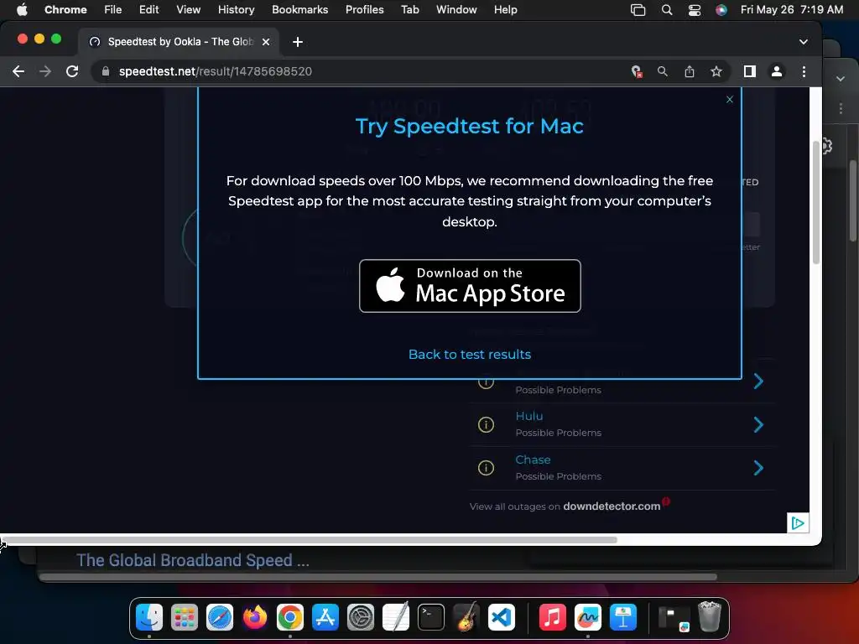Image resolution: width=859 pixels, height=644 pixels.
Task: Click the date and time in the menu bar
Action: [x=792, y=9]
